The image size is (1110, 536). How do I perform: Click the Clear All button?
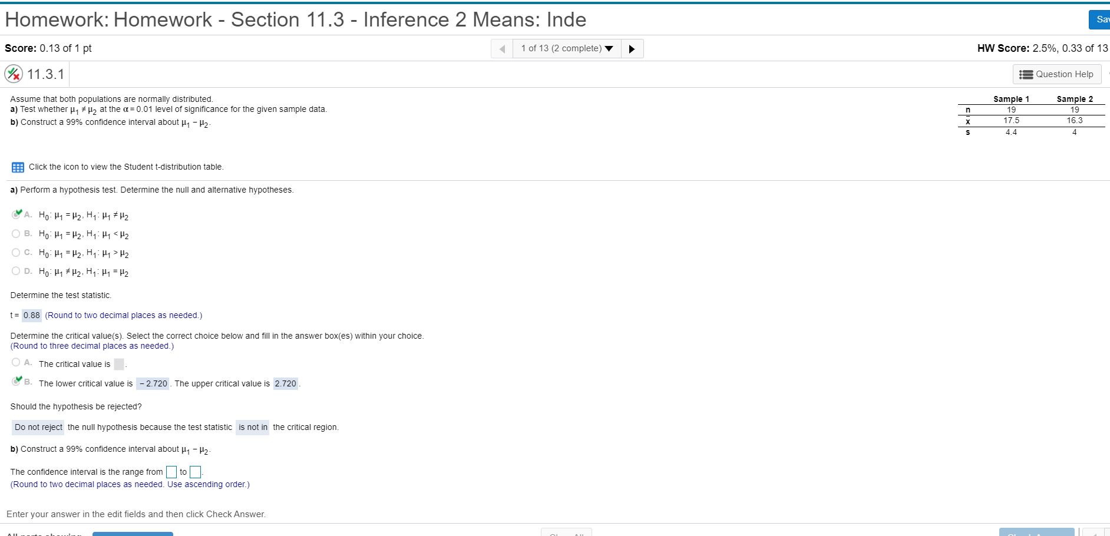point(566,533)
